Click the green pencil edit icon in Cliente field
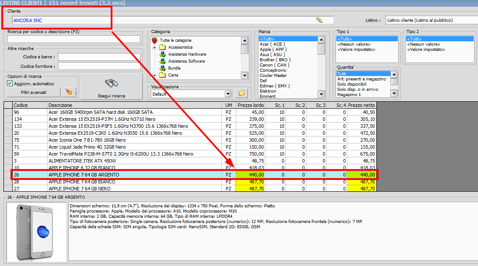 coord(319,20)
